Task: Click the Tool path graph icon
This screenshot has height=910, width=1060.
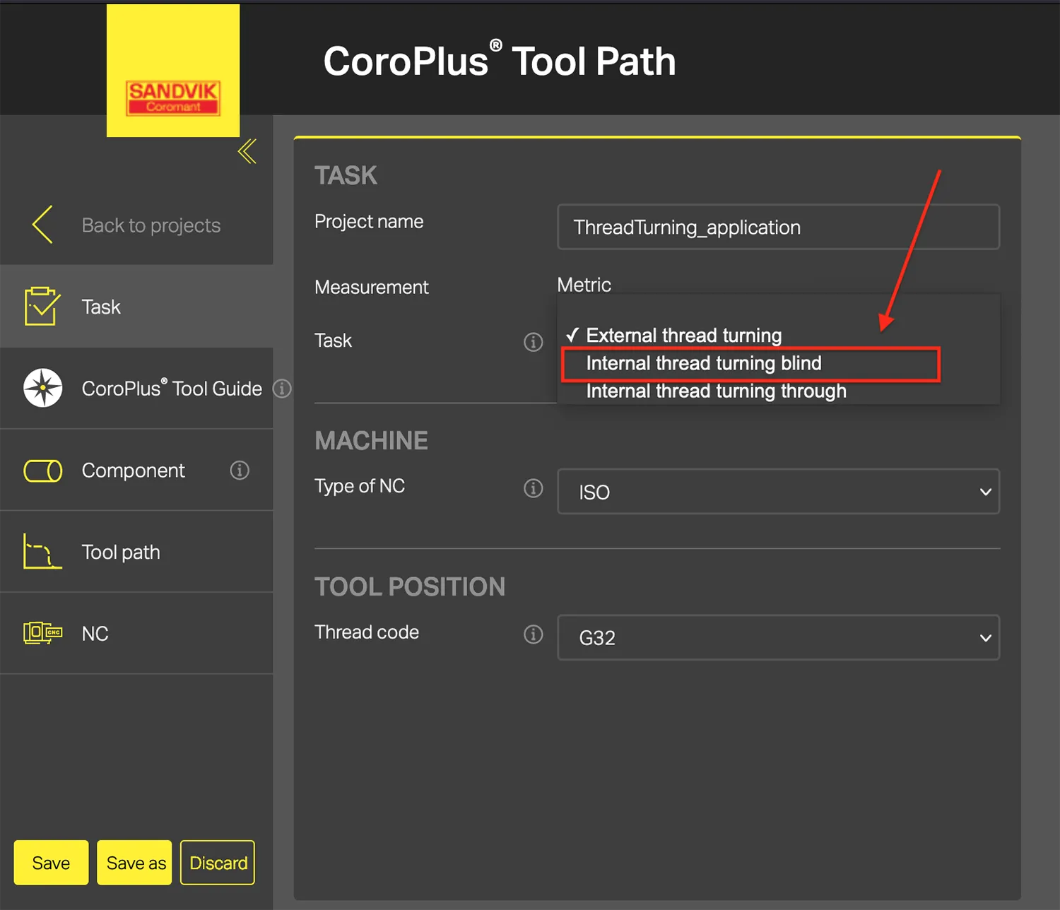Action: click(42, 552)
